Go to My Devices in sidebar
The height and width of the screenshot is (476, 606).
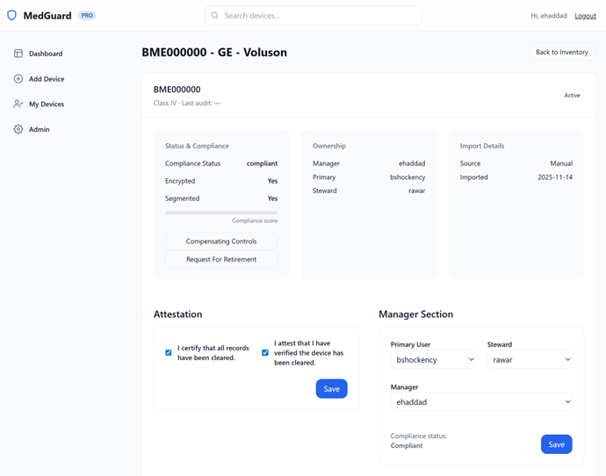point(46,104)
